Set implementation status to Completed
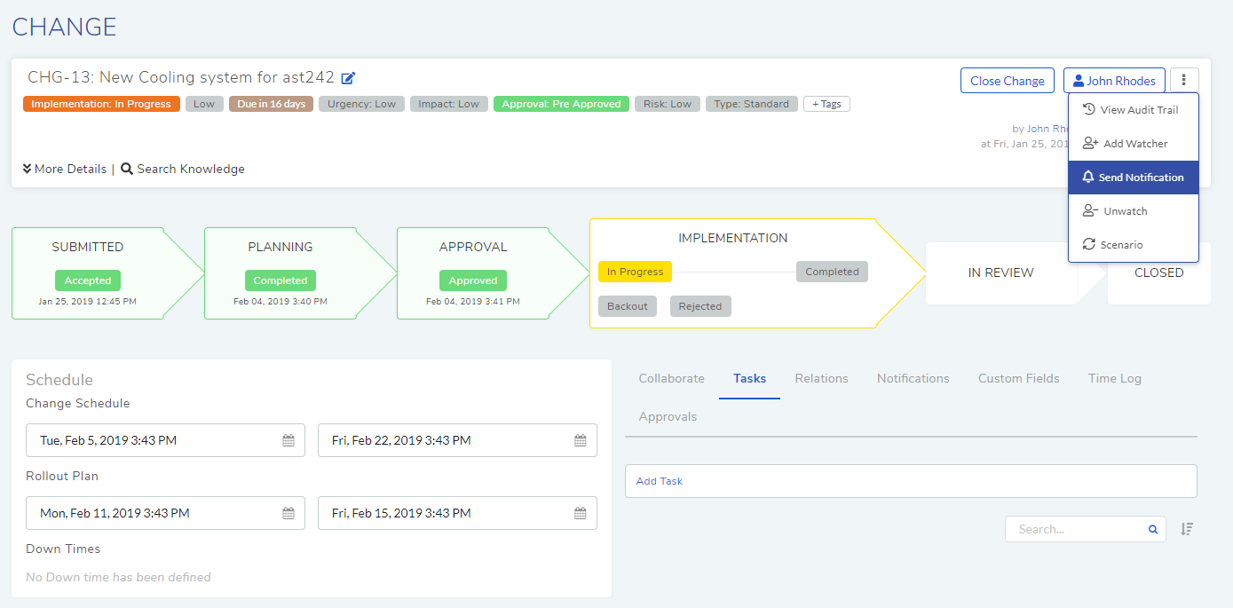This screenshot has width=1233, height=608. [x=832, y=272]
